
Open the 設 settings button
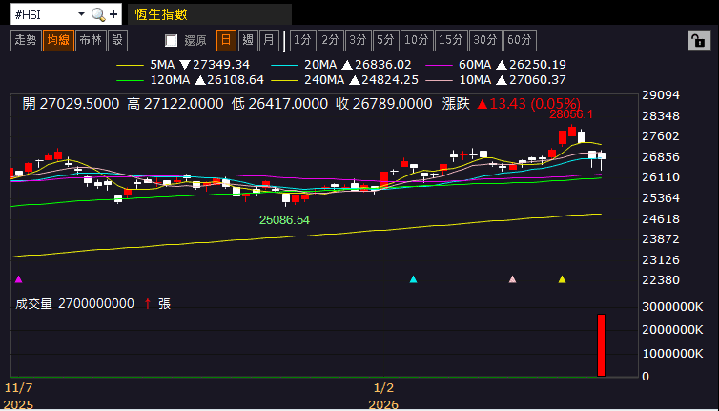118,40
